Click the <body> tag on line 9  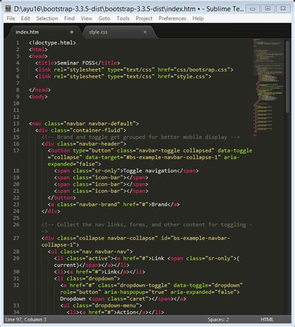click(38, 97)
